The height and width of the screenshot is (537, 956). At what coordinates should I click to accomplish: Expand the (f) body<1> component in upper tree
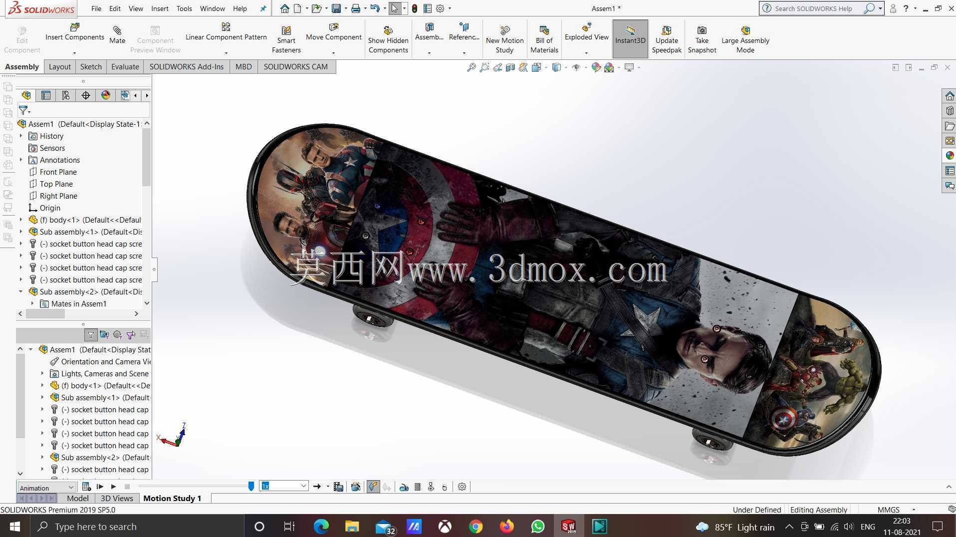click(21, 220)
